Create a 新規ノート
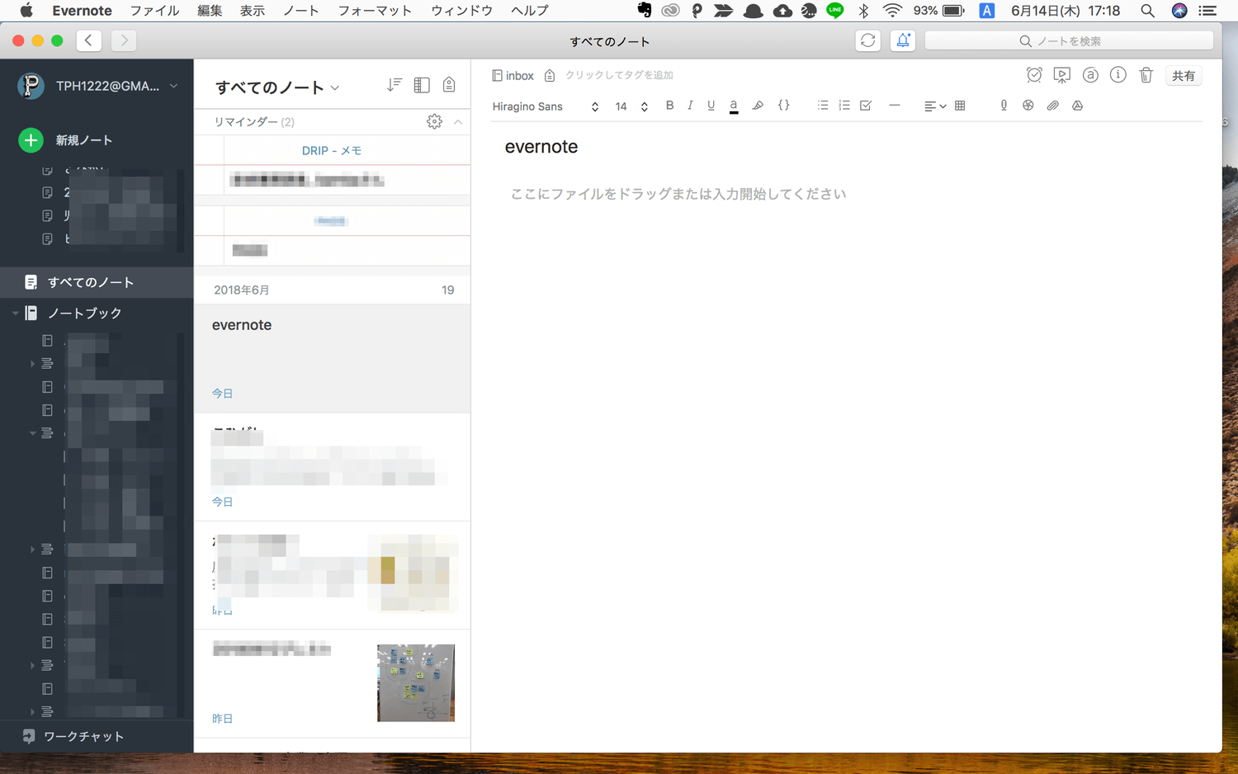 point(66,140)
